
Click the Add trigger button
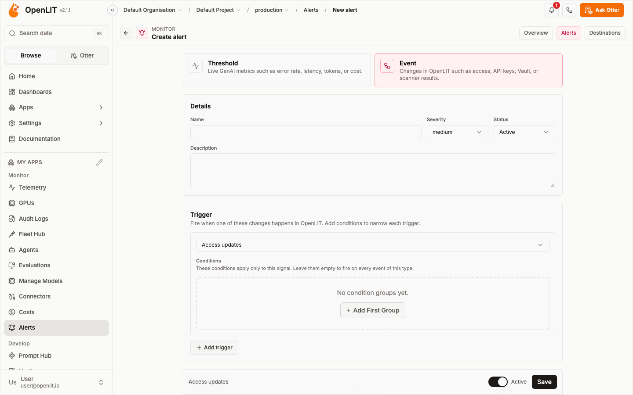pos(214,348)
